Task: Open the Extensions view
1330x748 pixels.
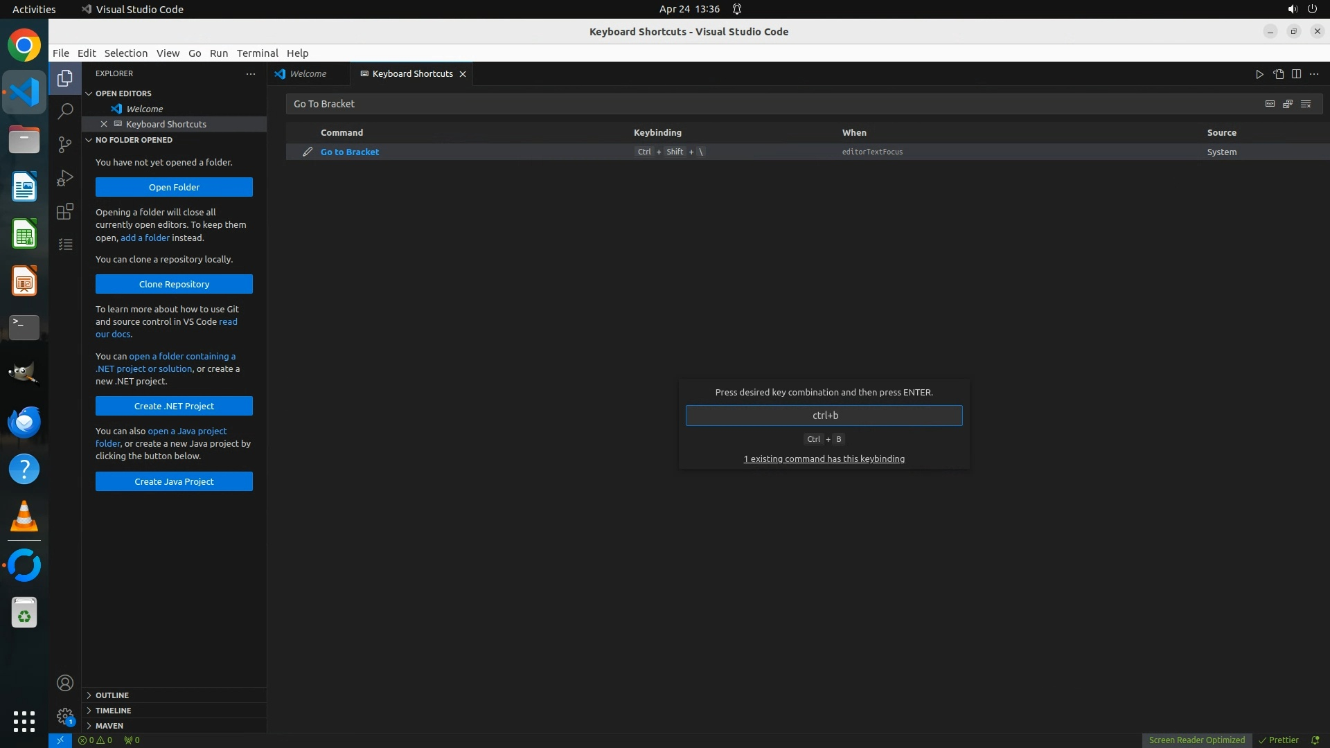Action: (65, 211)
